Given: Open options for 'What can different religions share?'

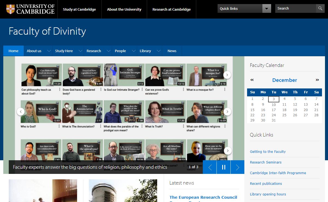Looking at the screenshot, I should click(x=225, y=126).
